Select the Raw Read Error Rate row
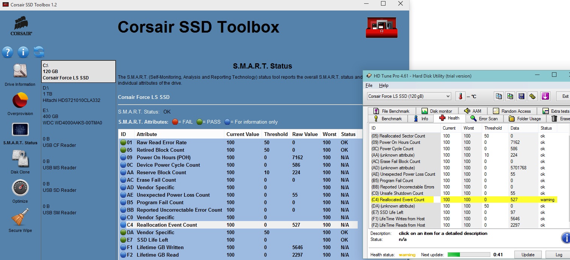The width and height of the screenshot is (570, 260). pyautogui.click(x=238, y=142)
